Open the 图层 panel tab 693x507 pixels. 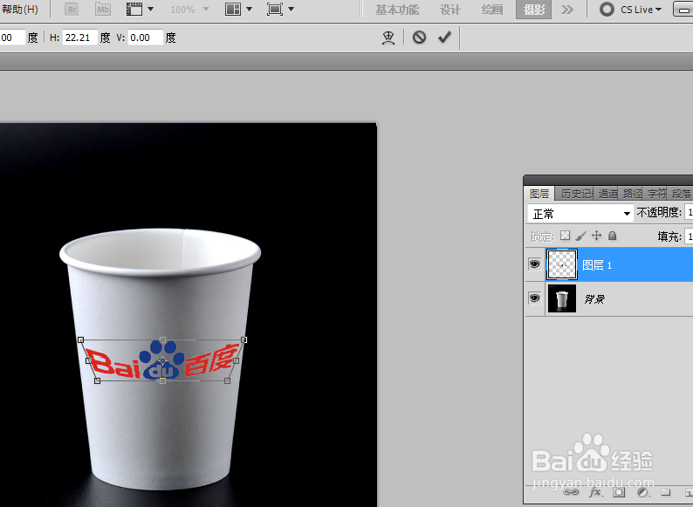pos(539,194)
